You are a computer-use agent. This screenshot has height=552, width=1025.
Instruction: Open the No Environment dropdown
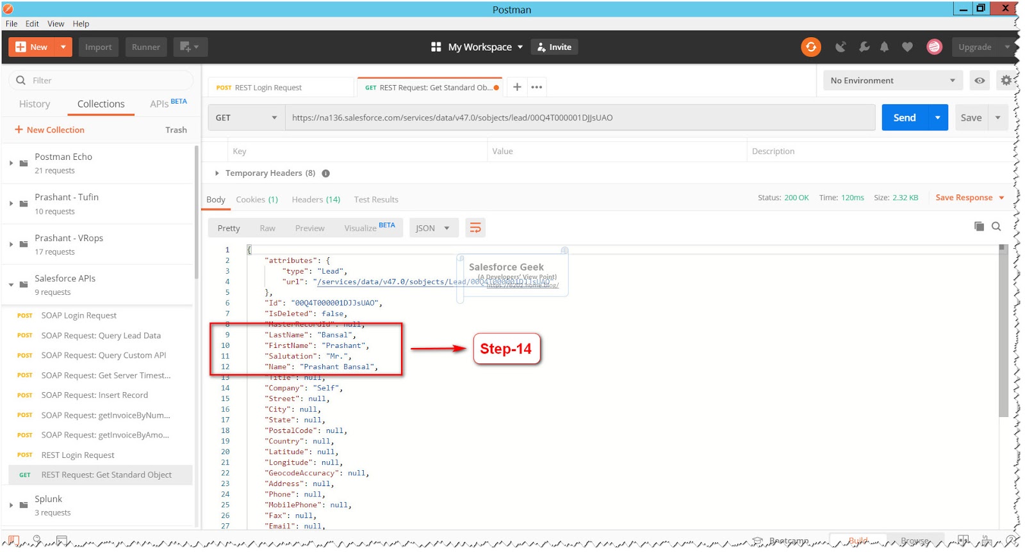pos(893,81)
